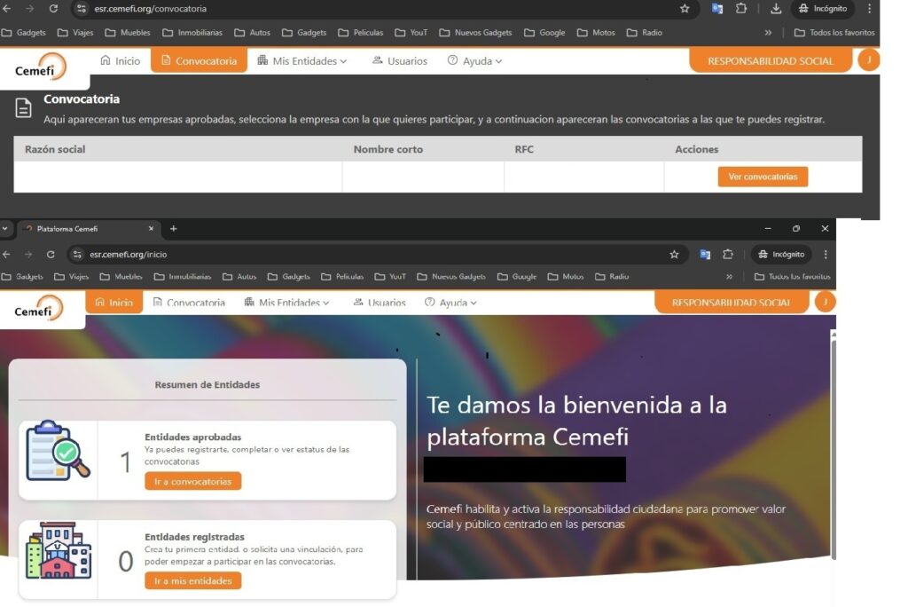Bookmark star in bottom browser address bar

click(x=674, y=255)
